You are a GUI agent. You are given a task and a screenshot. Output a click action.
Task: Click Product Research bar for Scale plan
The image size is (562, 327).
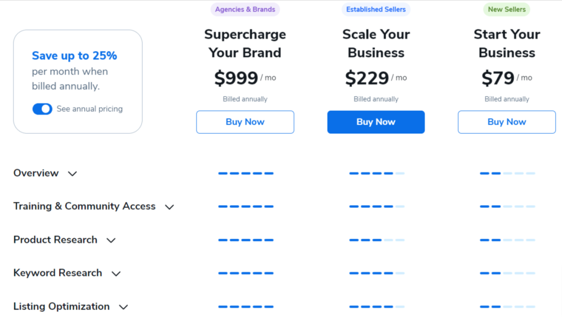tap(377, 240)
